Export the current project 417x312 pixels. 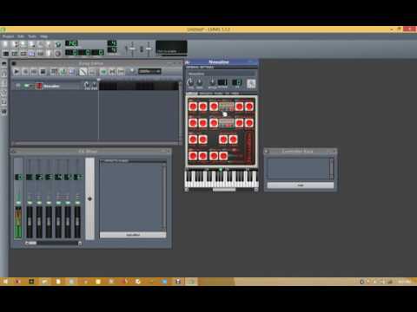point(49,44)
